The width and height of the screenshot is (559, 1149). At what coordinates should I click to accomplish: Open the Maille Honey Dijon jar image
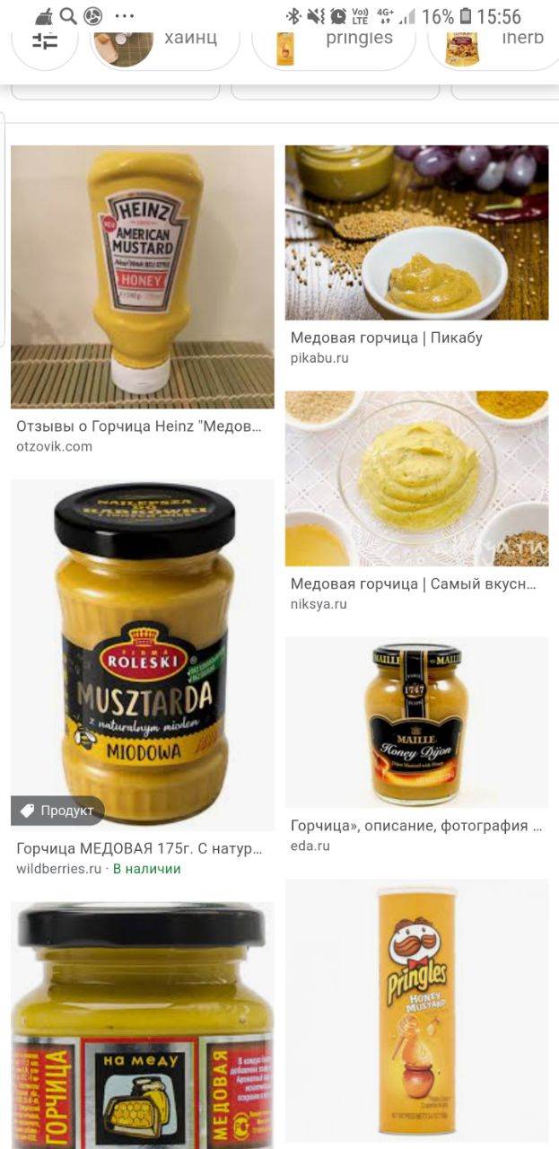(x=416, y=722)
